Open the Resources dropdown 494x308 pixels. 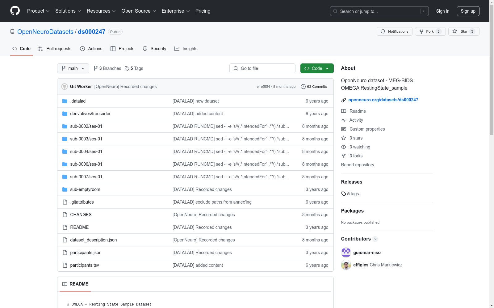tap(101, 11)
